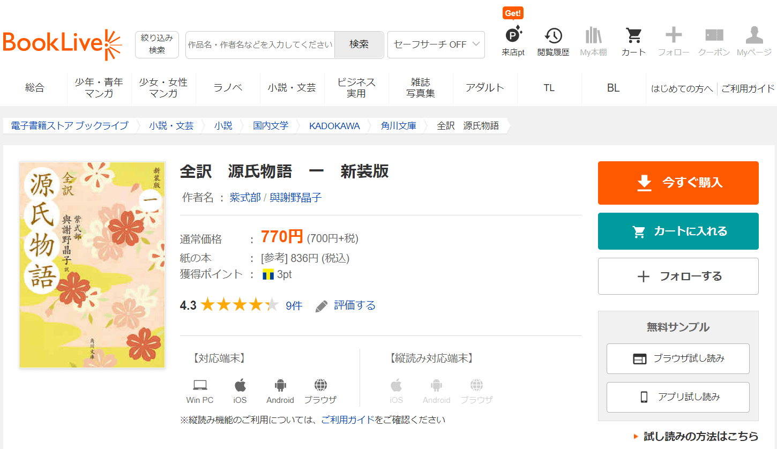Click the search input field
The image size is (777, 449).
point(260,44)
